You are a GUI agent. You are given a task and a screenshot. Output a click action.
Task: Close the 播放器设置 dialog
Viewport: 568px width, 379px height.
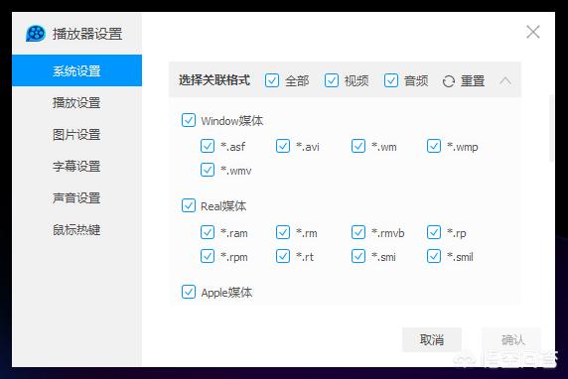(x=533, y=32)
